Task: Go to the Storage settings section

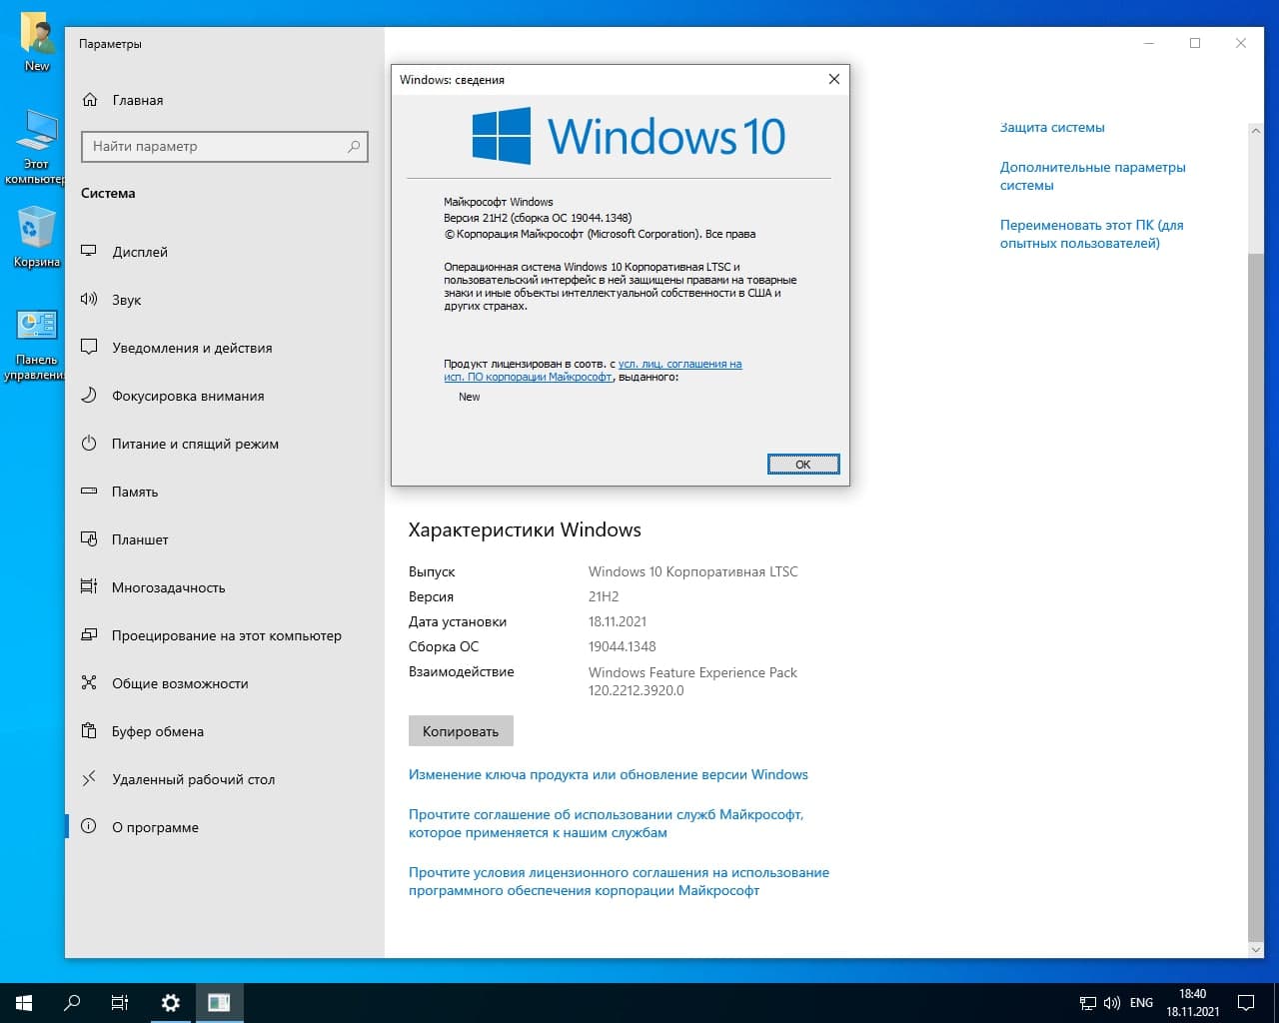Action: [135, 492]
